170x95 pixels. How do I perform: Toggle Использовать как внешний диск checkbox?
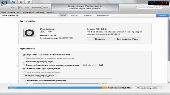point(24,72)
